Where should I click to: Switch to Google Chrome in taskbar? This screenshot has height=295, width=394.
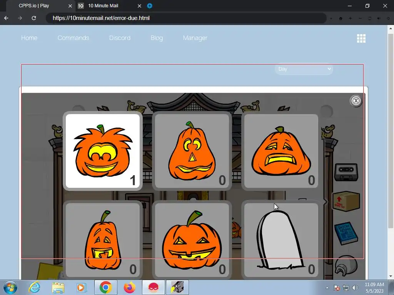point(105,287)
